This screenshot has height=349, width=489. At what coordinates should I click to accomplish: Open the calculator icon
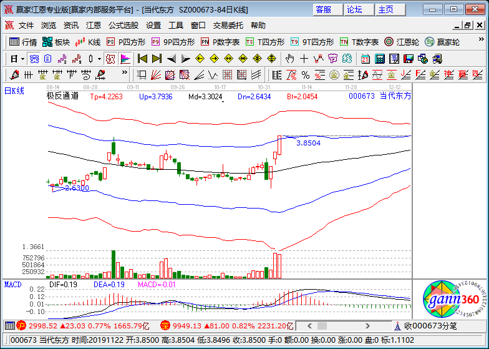(x=379, y=59)
